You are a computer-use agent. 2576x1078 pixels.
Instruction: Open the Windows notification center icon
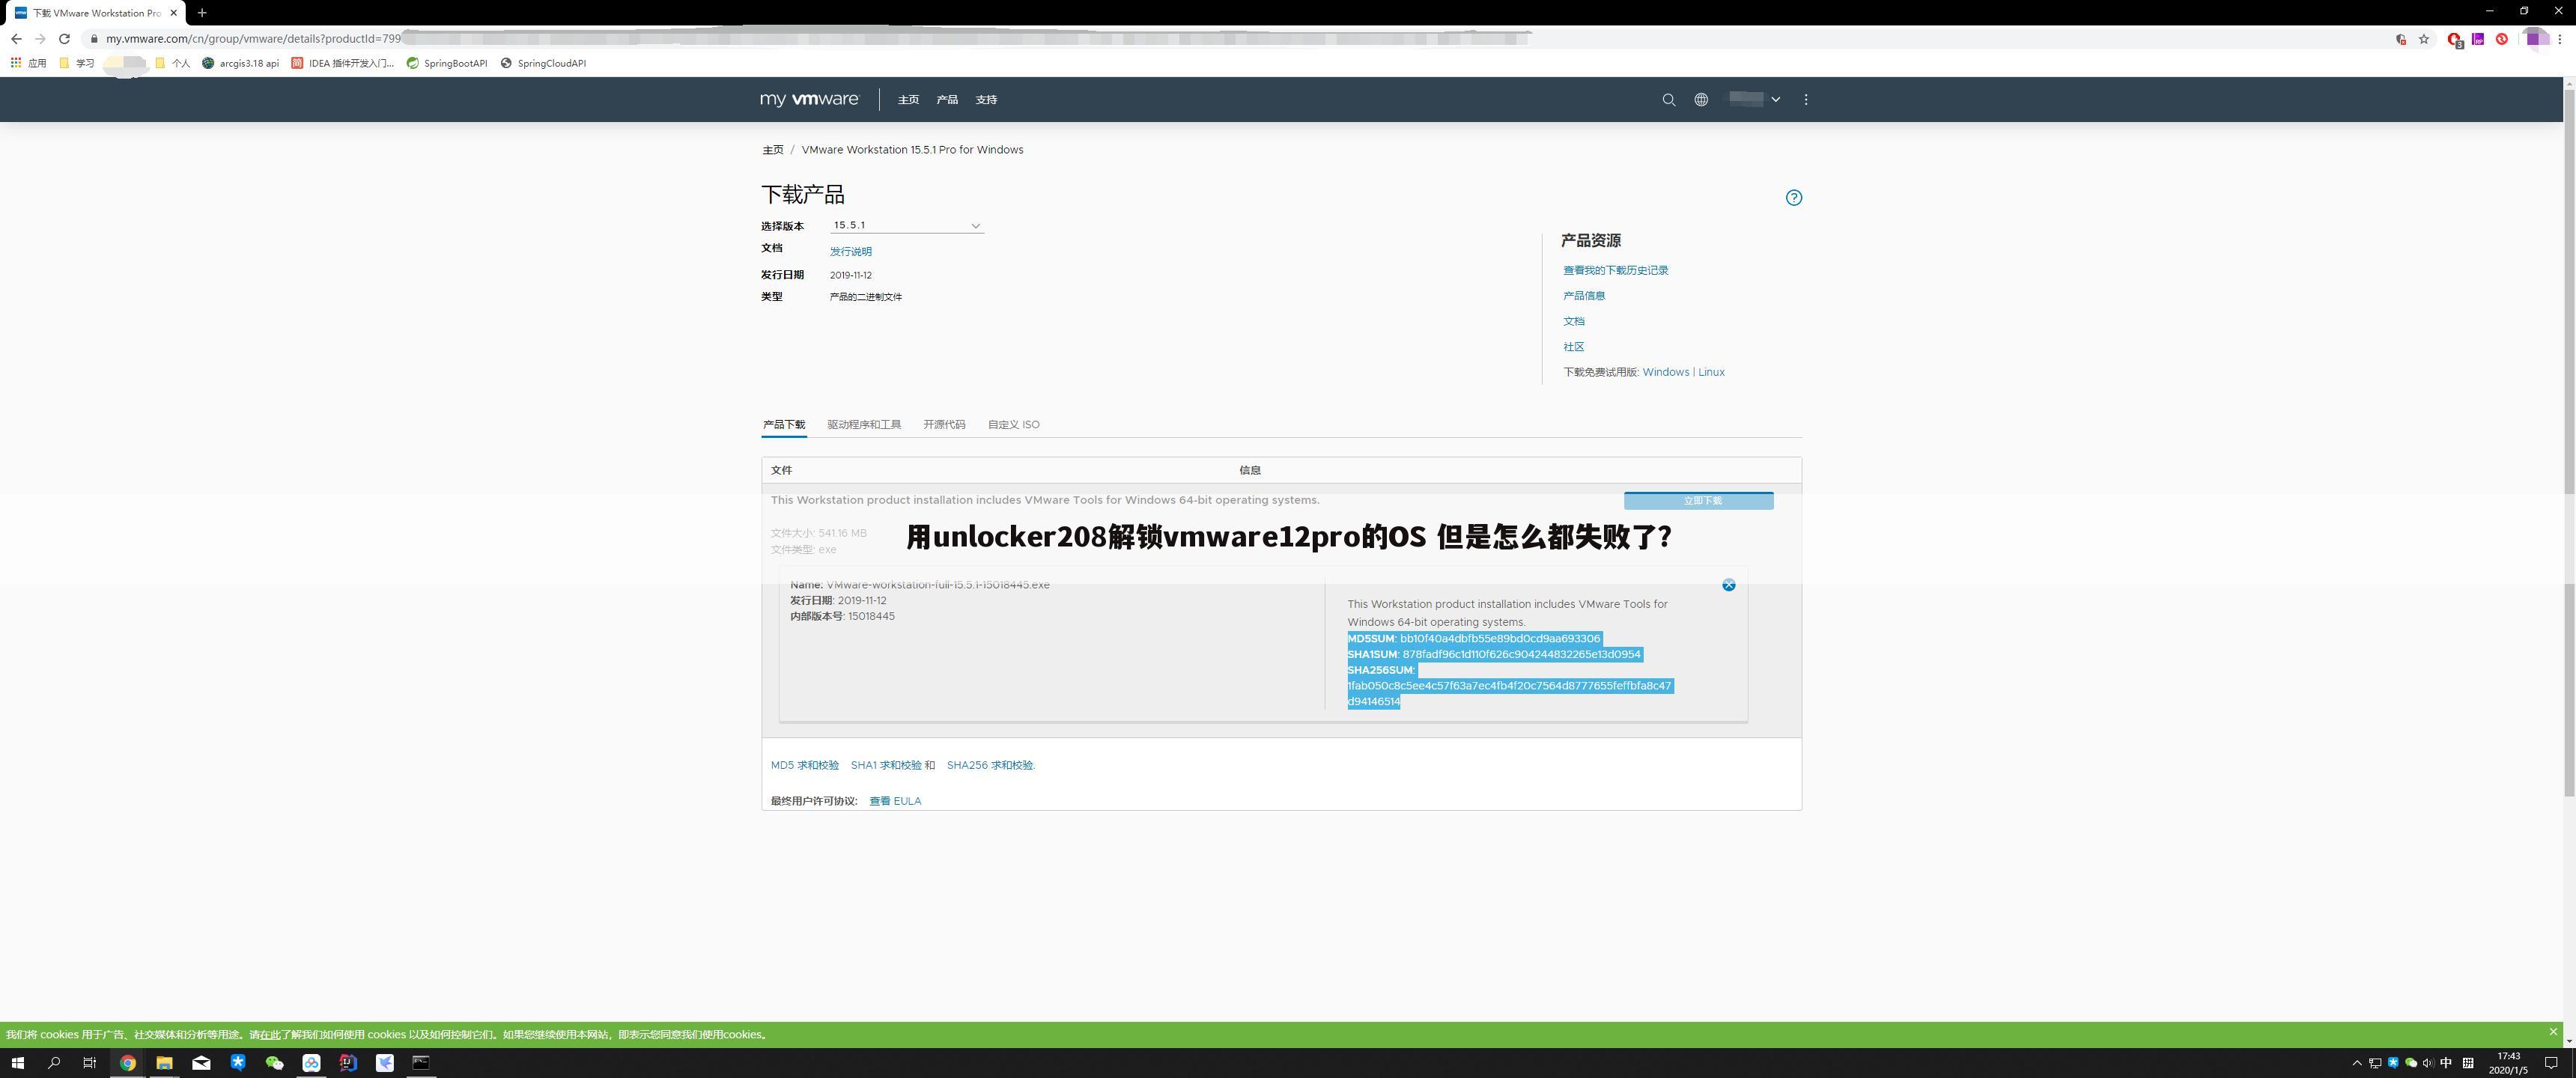[2552, 1063]
